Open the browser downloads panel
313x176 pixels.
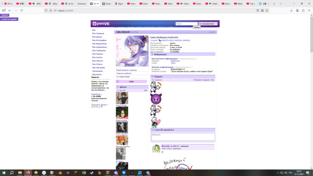tap(291, 10)
